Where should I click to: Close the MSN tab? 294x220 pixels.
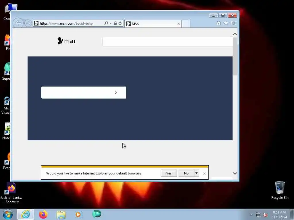(179, 24)
